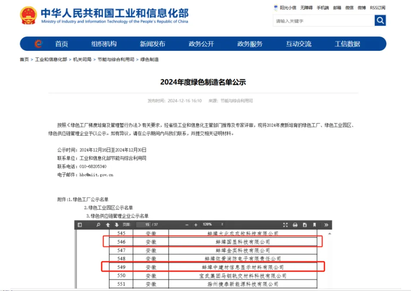Open the 政务公开 navigation menu
This screenshot has height=291, width=411.
point(201,44)
